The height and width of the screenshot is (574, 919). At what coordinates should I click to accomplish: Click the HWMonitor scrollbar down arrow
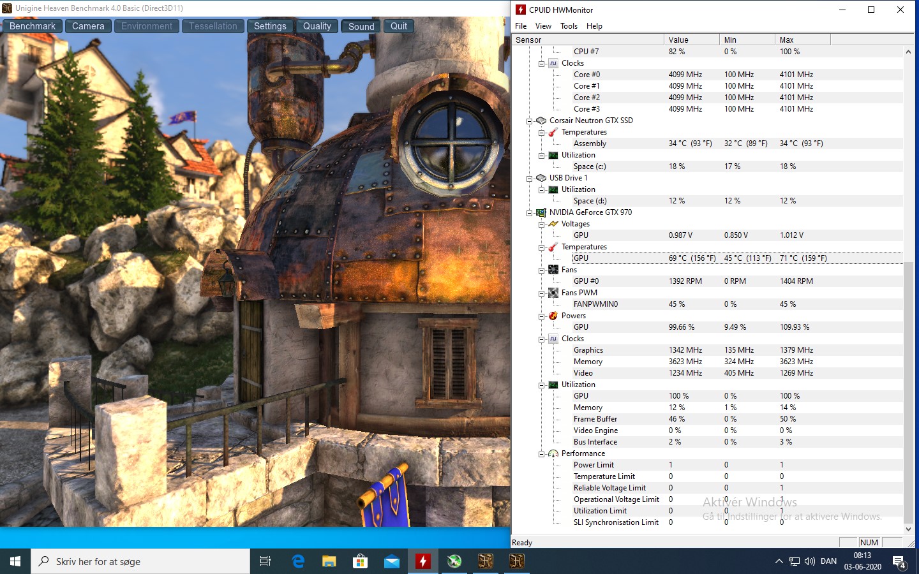pyautogui.click(x=908, y=529)
